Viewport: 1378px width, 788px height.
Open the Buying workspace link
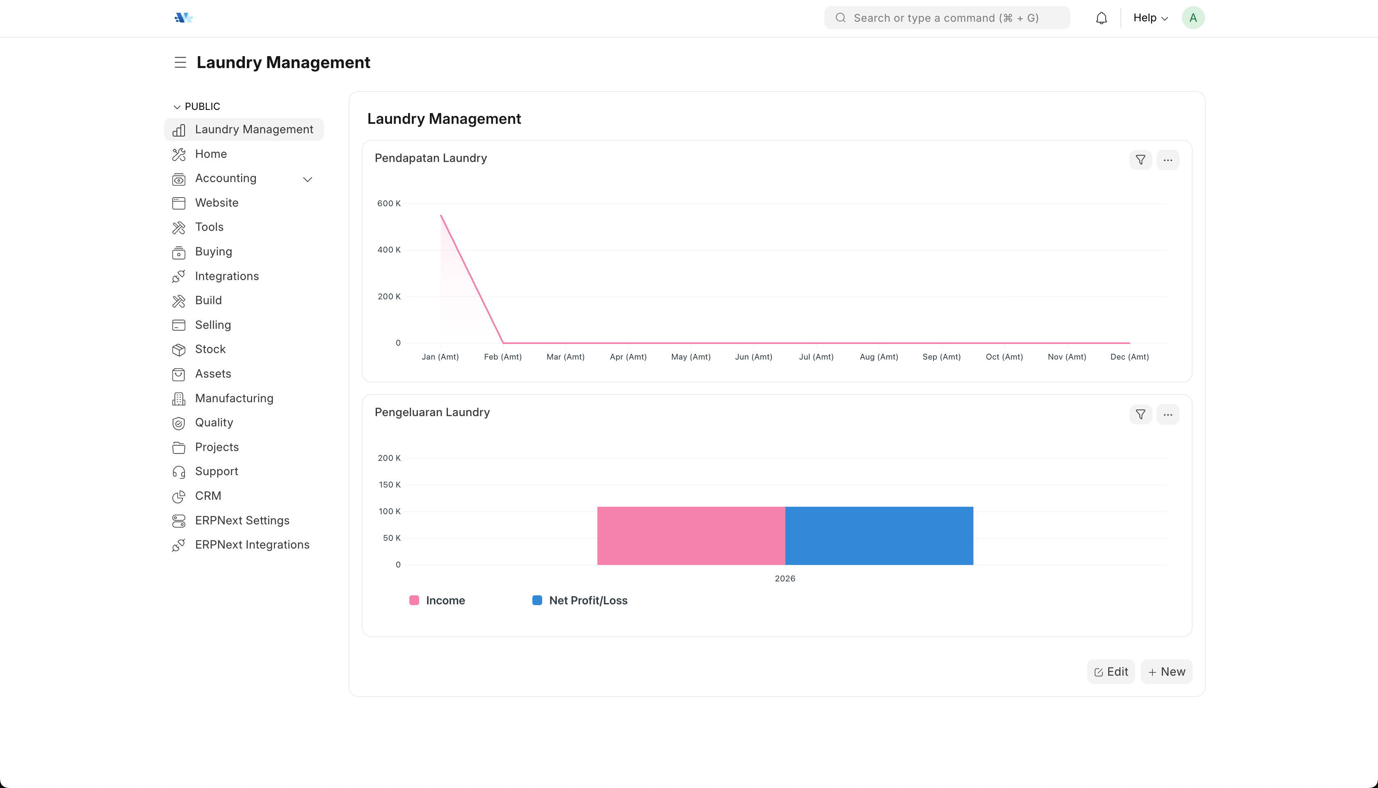pos(244,252)
